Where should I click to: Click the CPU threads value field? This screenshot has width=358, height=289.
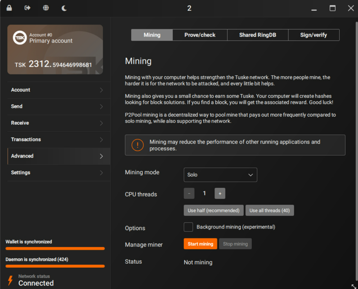point(204,194)
